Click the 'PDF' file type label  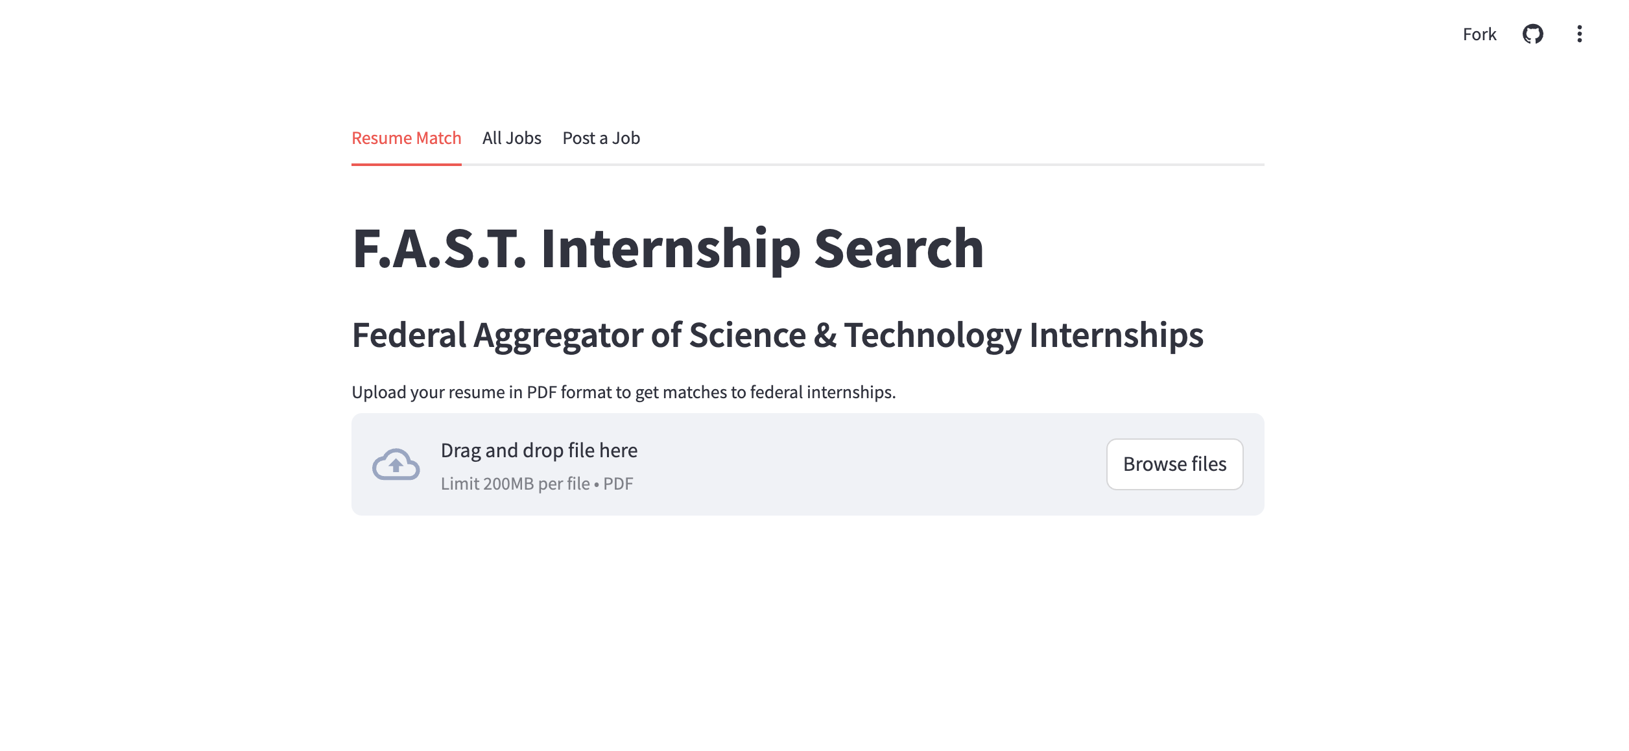[618, 484]
